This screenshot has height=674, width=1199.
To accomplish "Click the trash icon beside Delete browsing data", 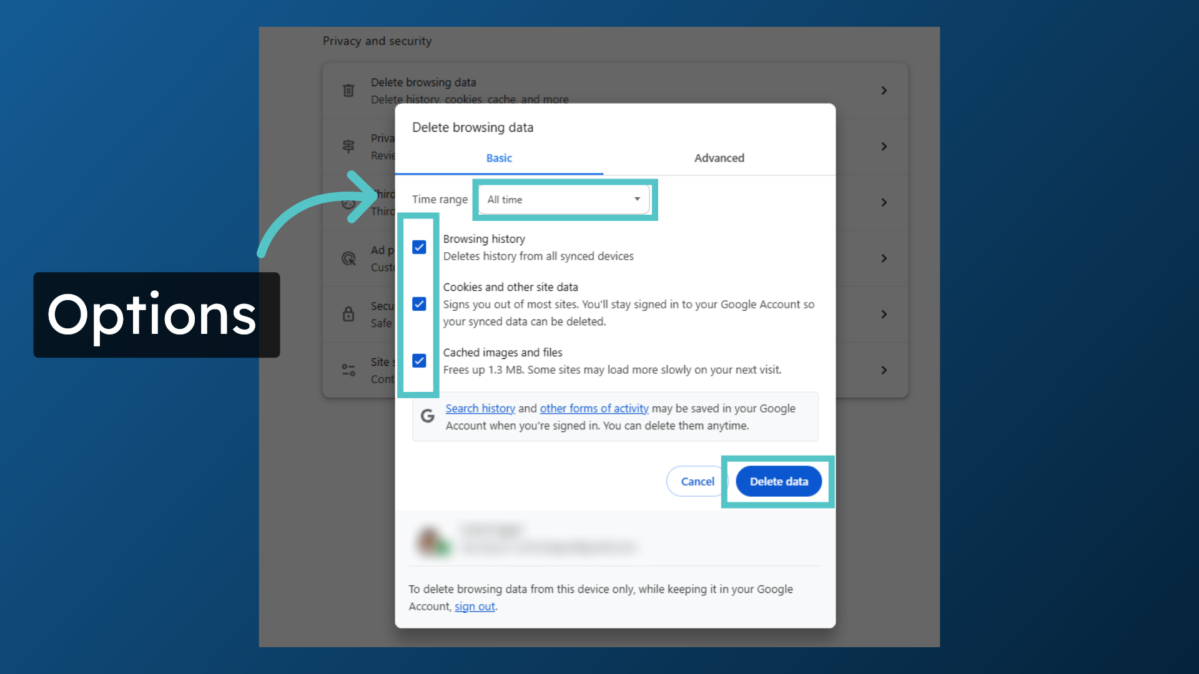I will point(348,90).
